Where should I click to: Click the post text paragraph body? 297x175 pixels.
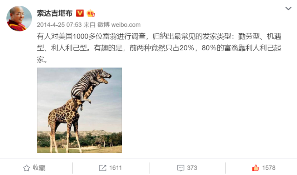coord(159,48)
